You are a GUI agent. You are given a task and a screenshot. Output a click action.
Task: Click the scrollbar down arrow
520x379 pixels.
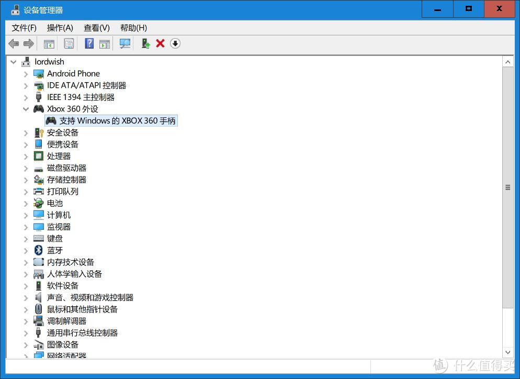point(508,352)
